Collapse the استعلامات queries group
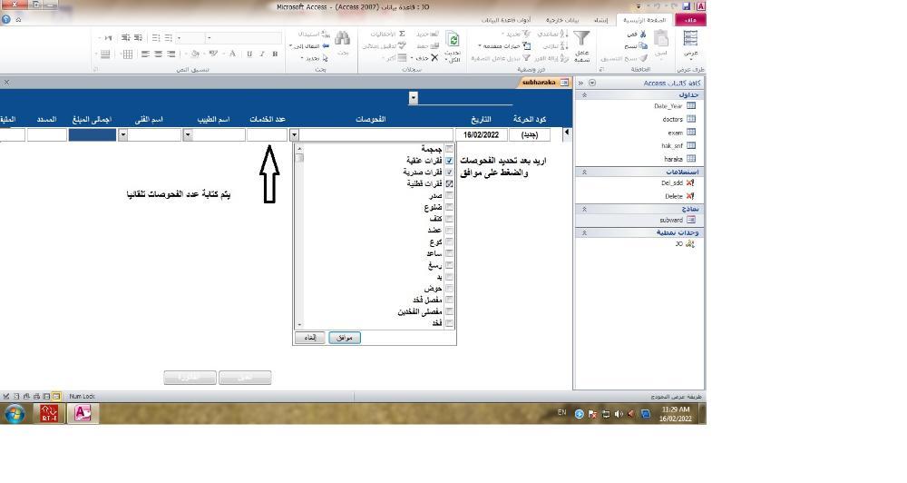 coord(584,172)
